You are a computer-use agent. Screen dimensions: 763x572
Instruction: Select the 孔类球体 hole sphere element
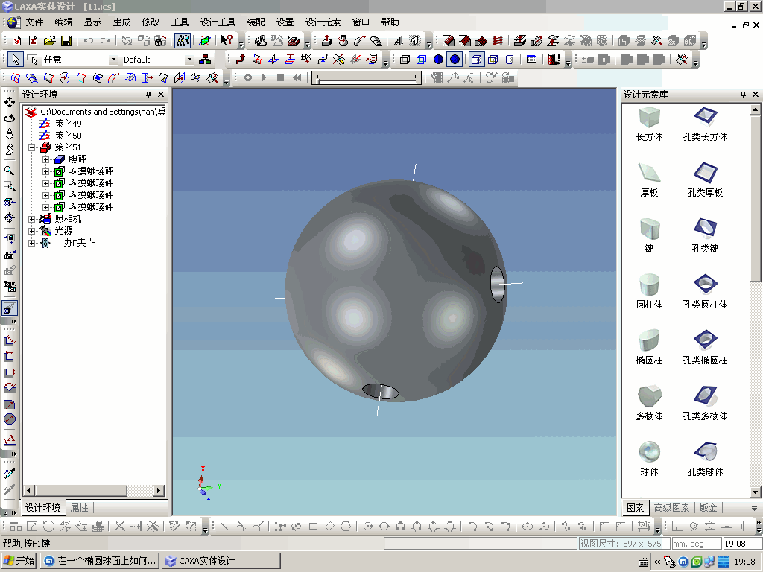[x=705, y=460]
